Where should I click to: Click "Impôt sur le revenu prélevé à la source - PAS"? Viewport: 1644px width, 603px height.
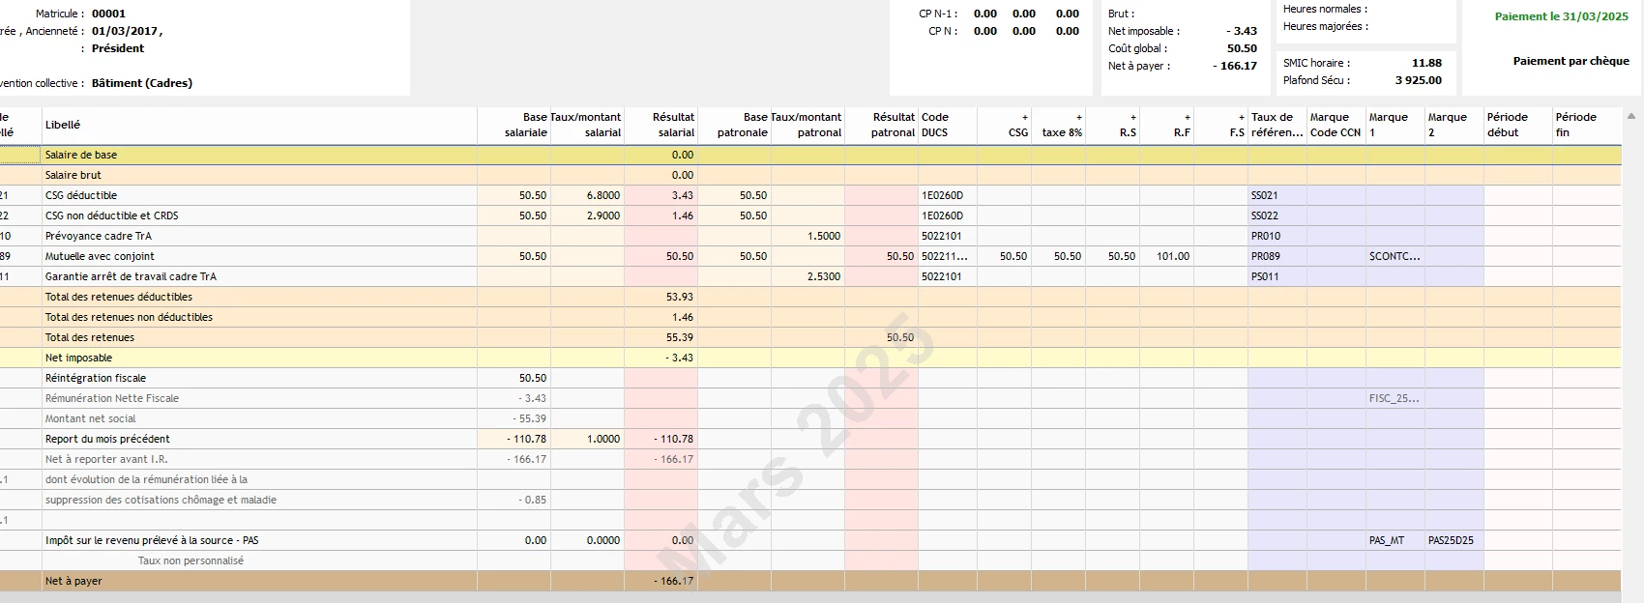pos(152,540)
